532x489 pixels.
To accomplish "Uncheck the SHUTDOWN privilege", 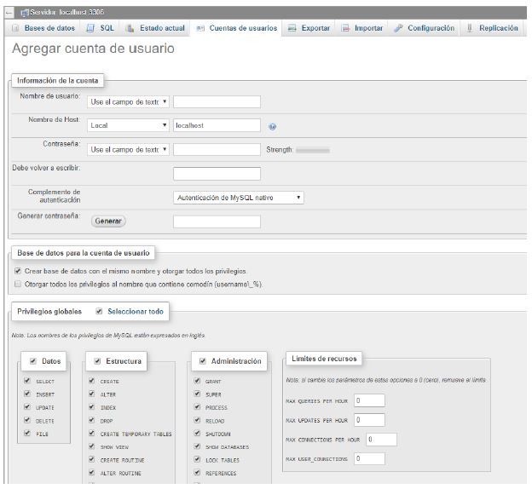I will click(x=197, y=433).
